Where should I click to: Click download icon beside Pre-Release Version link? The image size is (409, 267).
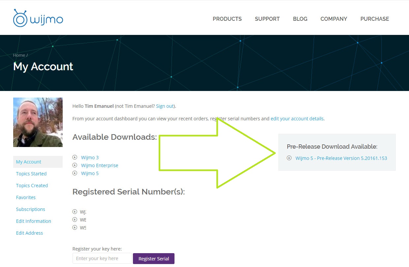coord(289,158)
